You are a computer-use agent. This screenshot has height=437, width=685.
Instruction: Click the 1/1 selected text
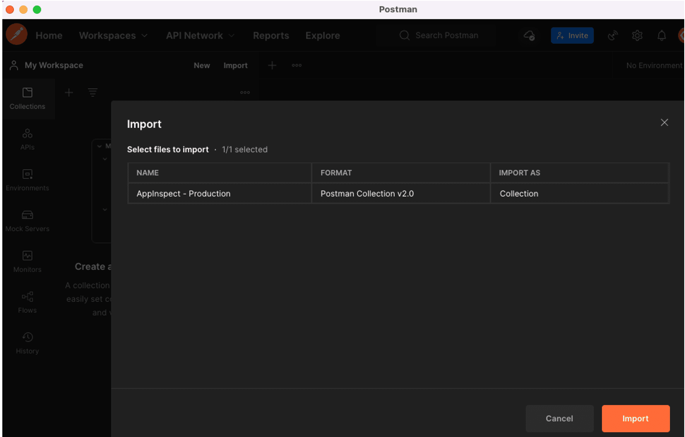(245, 150)
